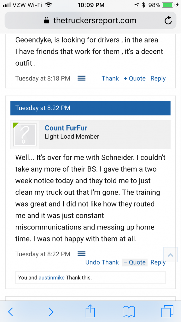Tap the blue Tuesday 8:22 PM post header

pyautogui.click(x=90, y=108)
